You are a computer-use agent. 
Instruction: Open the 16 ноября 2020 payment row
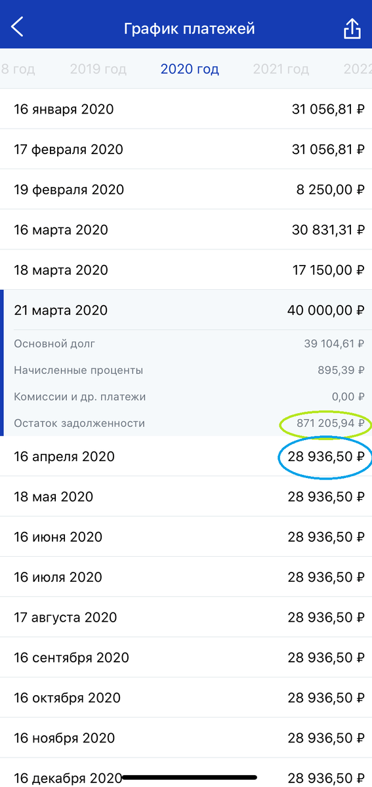coord(186,738)
